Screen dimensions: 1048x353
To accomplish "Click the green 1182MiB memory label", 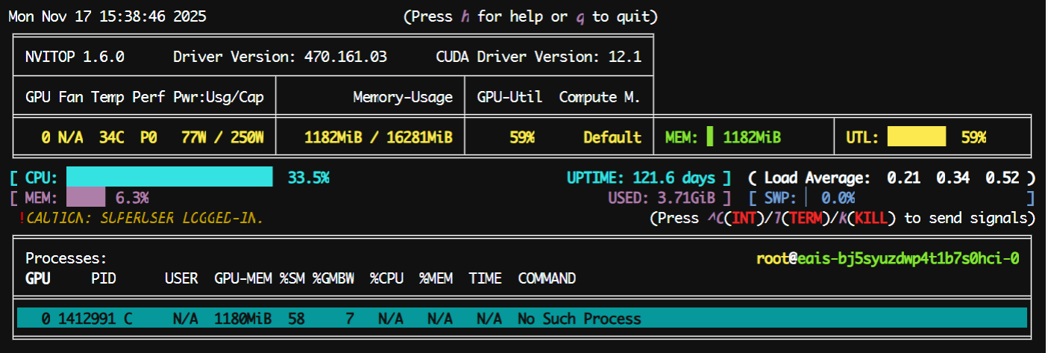I will pos(752,137).
